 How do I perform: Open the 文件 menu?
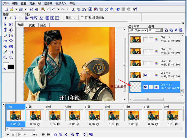[x=6, y=3]
